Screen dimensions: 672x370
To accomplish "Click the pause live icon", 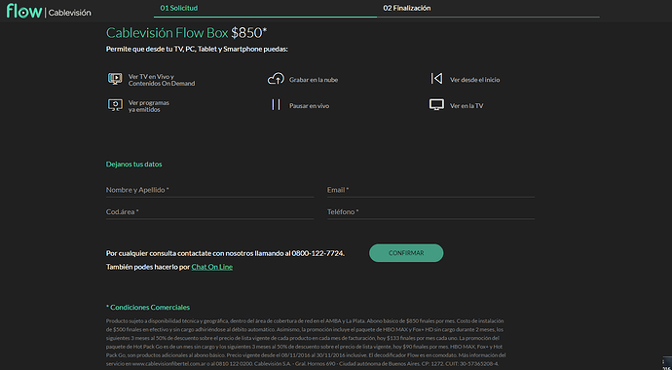I will tap(276, 105).
